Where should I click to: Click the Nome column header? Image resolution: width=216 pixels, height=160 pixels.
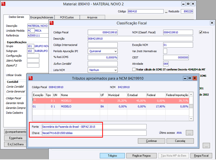(x=80, y=95)
